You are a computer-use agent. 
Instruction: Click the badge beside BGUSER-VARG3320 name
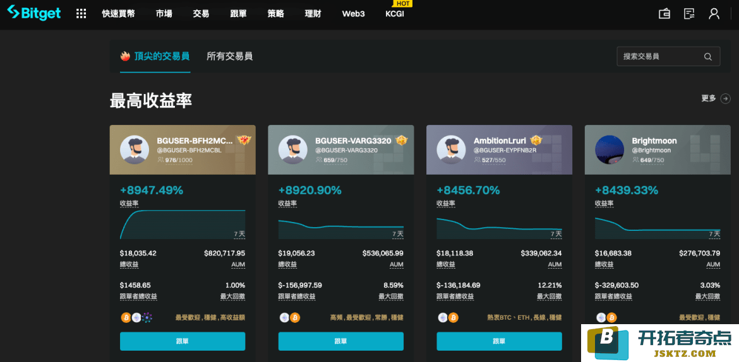pos(401,140)
